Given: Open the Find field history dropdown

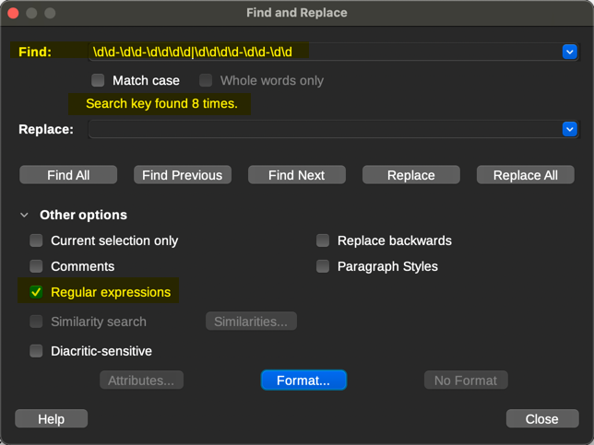Looking at the screenshot, I should pos(569,53).
